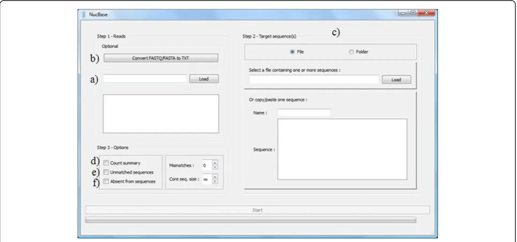Click the 'Or copy/paste one sequence :' text
Screen dimensions: 517x242
tap(278, 100)
